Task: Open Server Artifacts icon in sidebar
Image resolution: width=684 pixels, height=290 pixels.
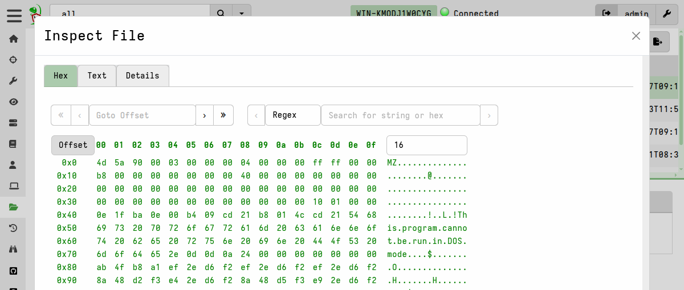Action: tap(14, 123)
